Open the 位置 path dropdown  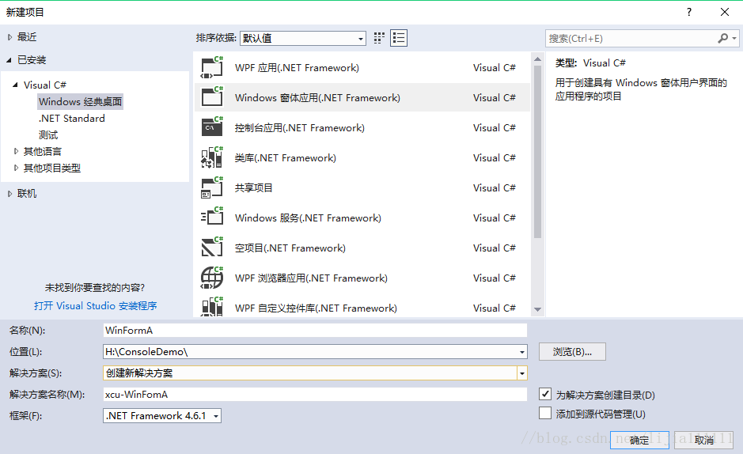(521, 352)
